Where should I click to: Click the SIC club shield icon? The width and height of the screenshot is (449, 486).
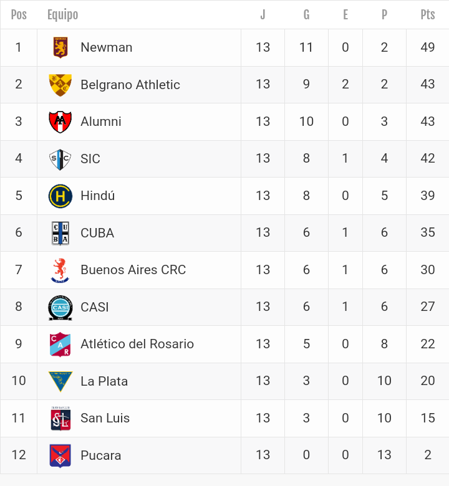coord(60,159)
